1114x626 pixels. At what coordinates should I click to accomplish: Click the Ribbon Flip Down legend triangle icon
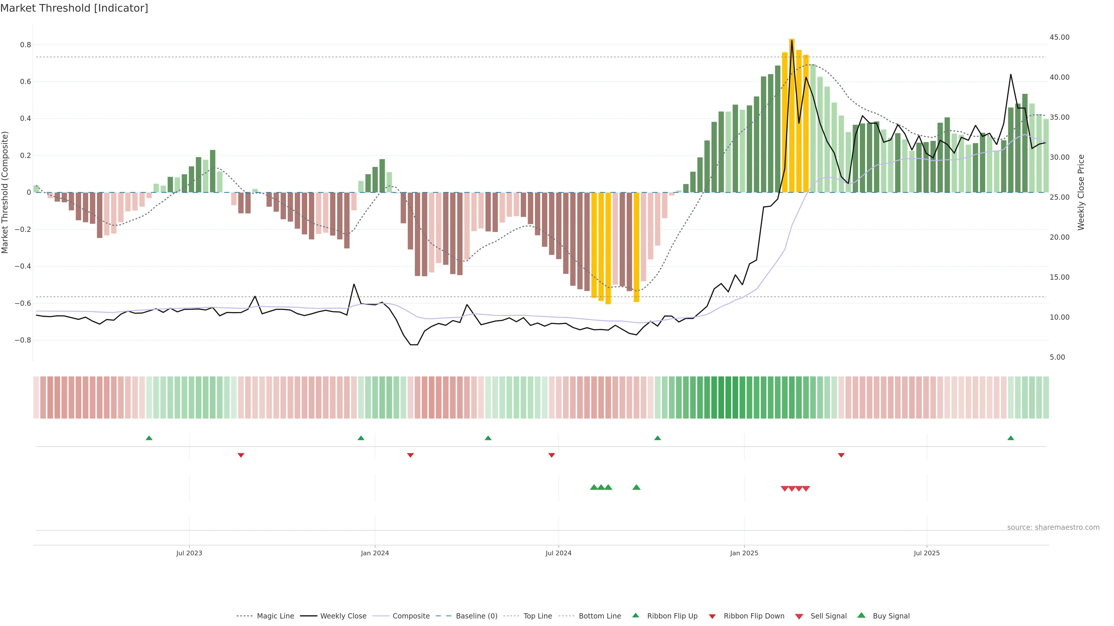click(x=712, y=616)
